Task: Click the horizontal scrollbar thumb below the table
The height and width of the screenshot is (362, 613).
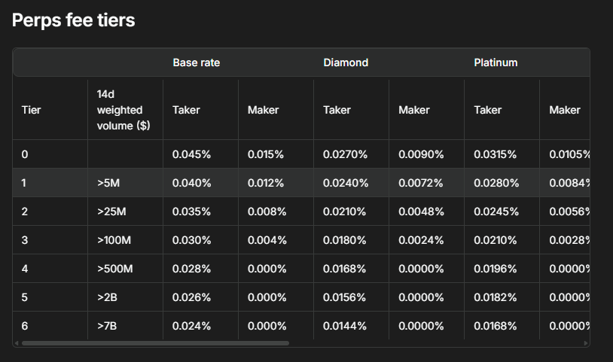Action: (154, 343)
